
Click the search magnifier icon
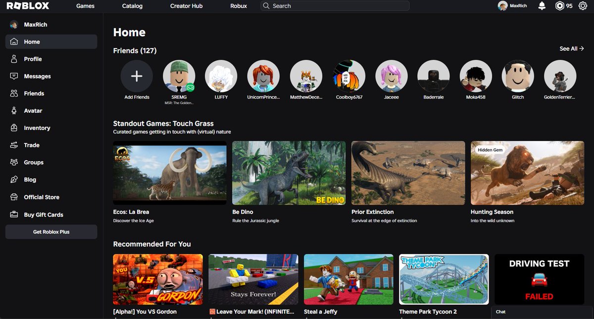(266, 6)
